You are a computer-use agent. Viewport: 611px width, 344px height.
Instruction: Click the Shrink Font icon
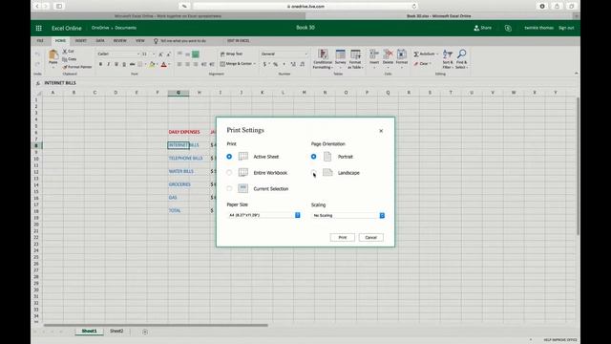pyautogui.click(x=168, y=54)
